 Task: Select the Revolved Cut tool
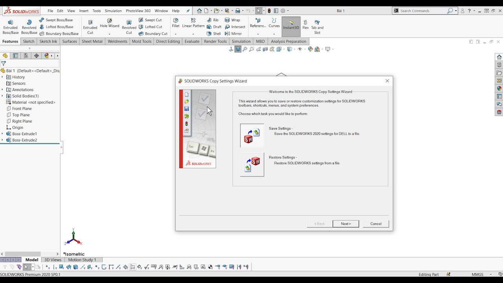pyautogui.click(x=129, y=27)
